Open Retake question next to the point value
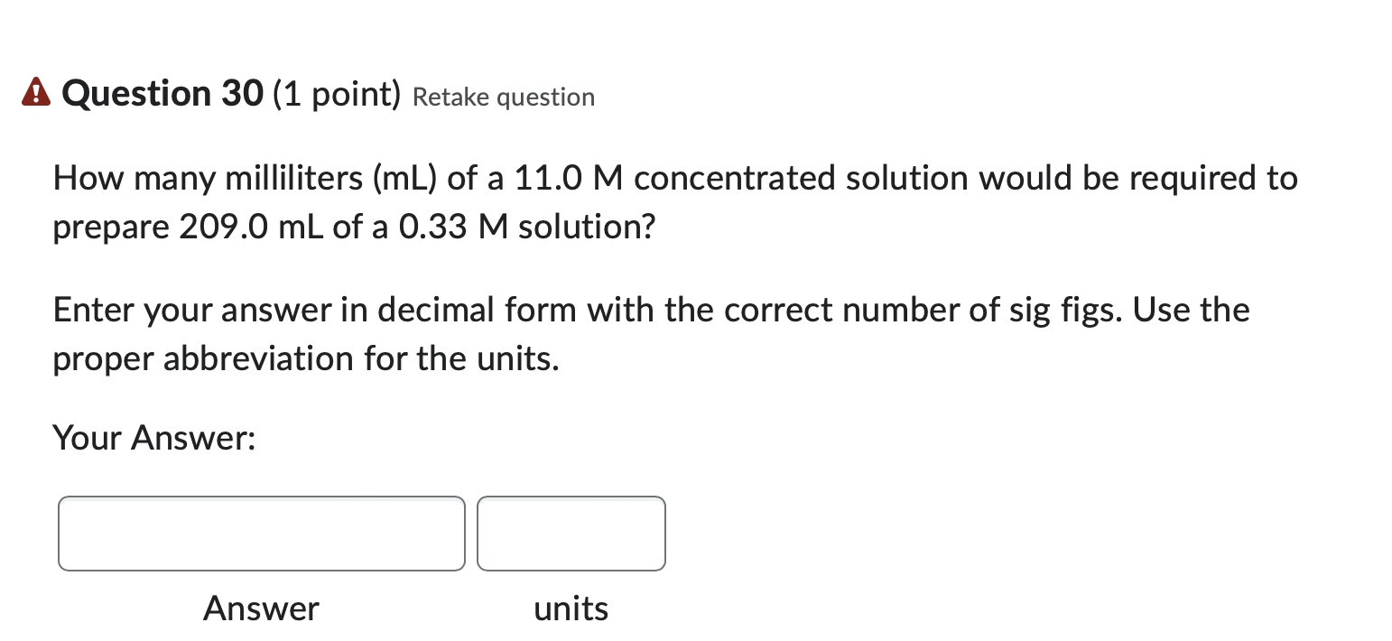1392x641 pixels. (503, 97)
